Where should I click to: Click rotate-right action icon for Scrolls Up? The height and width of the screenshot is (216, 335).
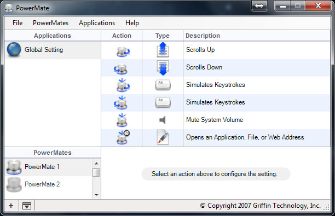[123, 51]
